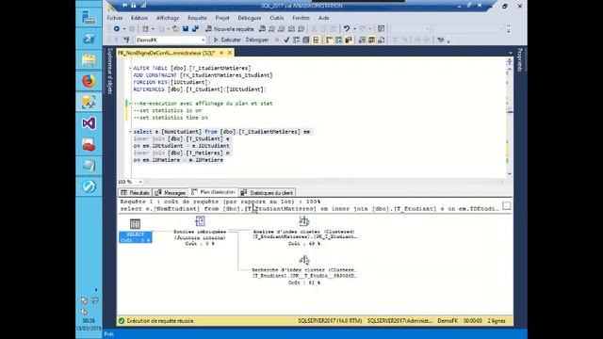
Task: Select Recherche d'index cluster plan operator
Action: (304, 270)
